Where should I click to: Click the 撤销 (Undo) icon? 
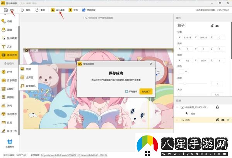25,10
